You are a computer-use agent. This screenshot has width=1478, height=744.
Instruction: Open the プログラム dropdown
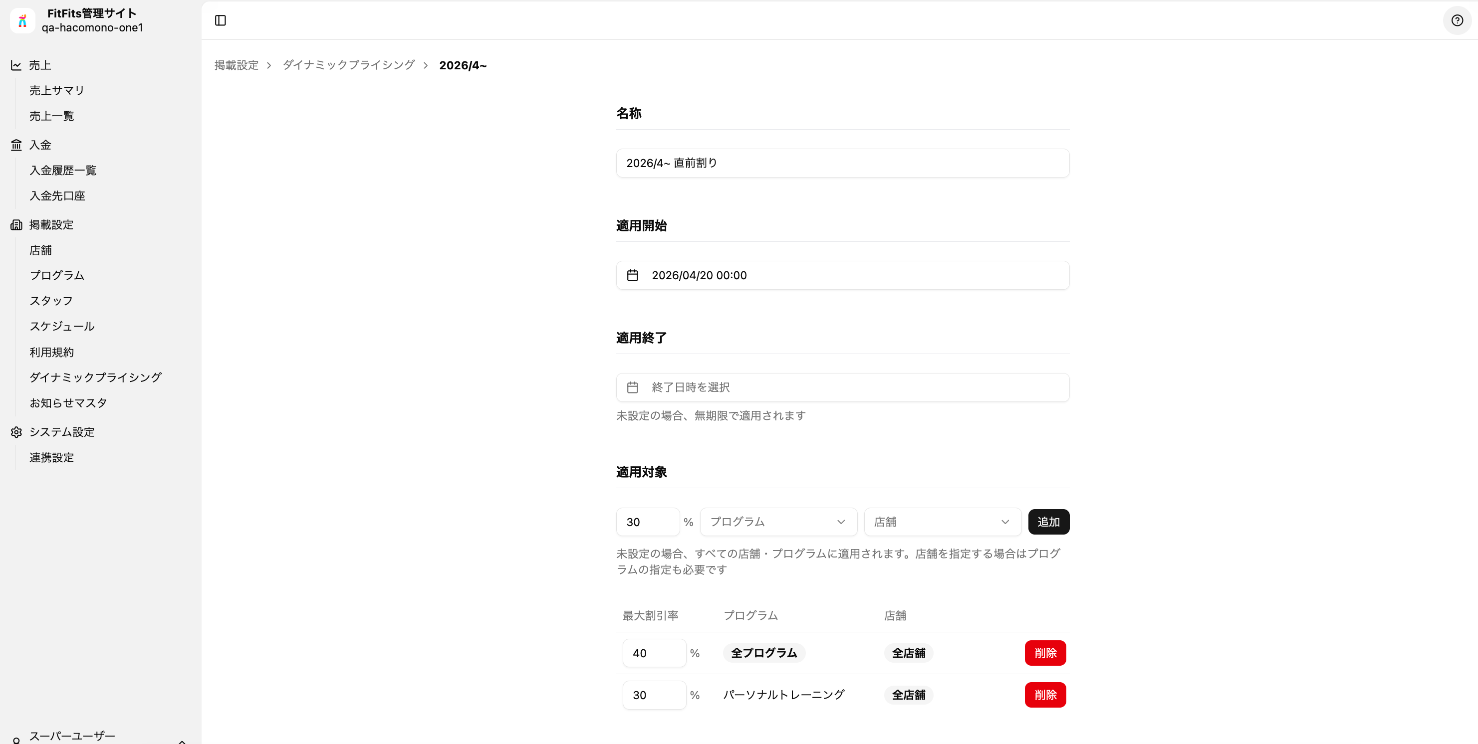pos(777,522)
